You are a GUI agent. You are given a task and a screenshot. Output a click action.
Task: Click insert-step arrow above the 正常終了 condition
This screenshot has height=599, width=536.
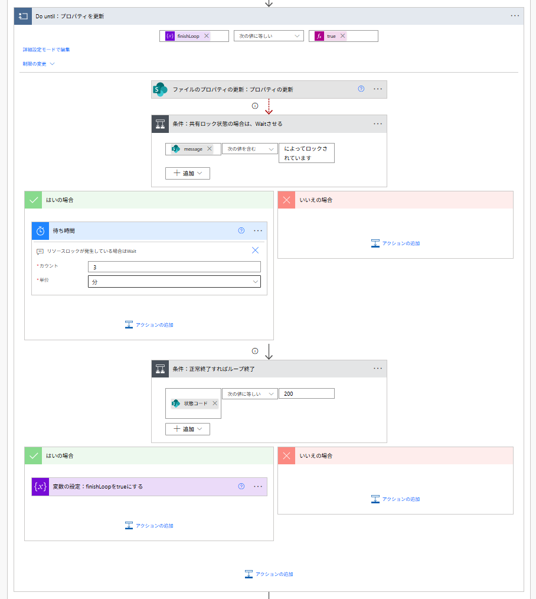tap(269, 351)
